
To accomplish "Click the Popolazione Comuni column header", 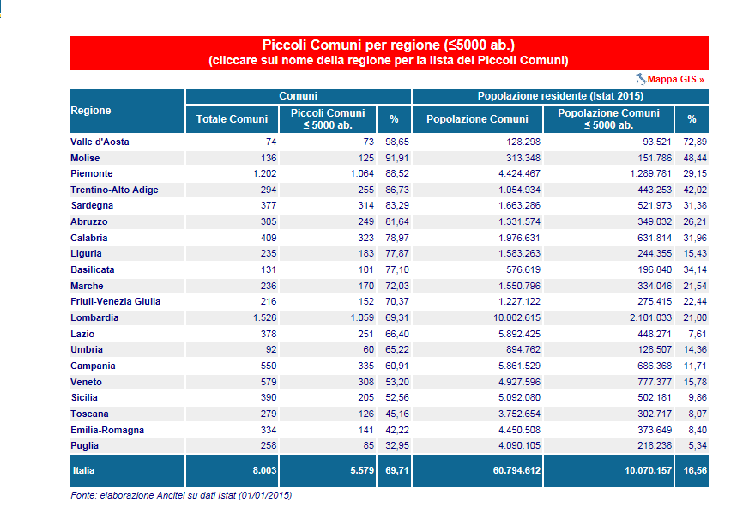I will click(x=477, y=119).
